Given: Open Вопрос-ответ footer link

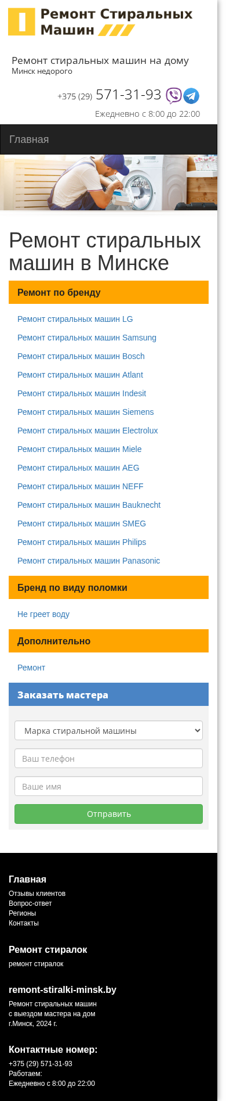Looking at the screenshot, I should point(30,903).
